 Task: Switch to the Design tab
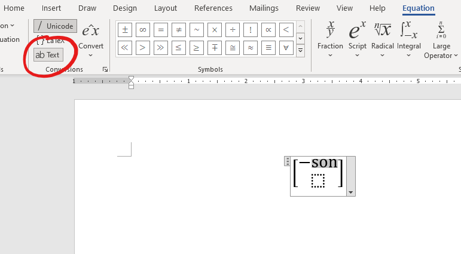[124, 8]
